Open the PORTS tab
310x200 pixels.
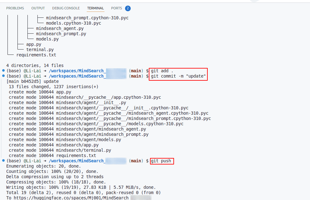click(116, 8)
